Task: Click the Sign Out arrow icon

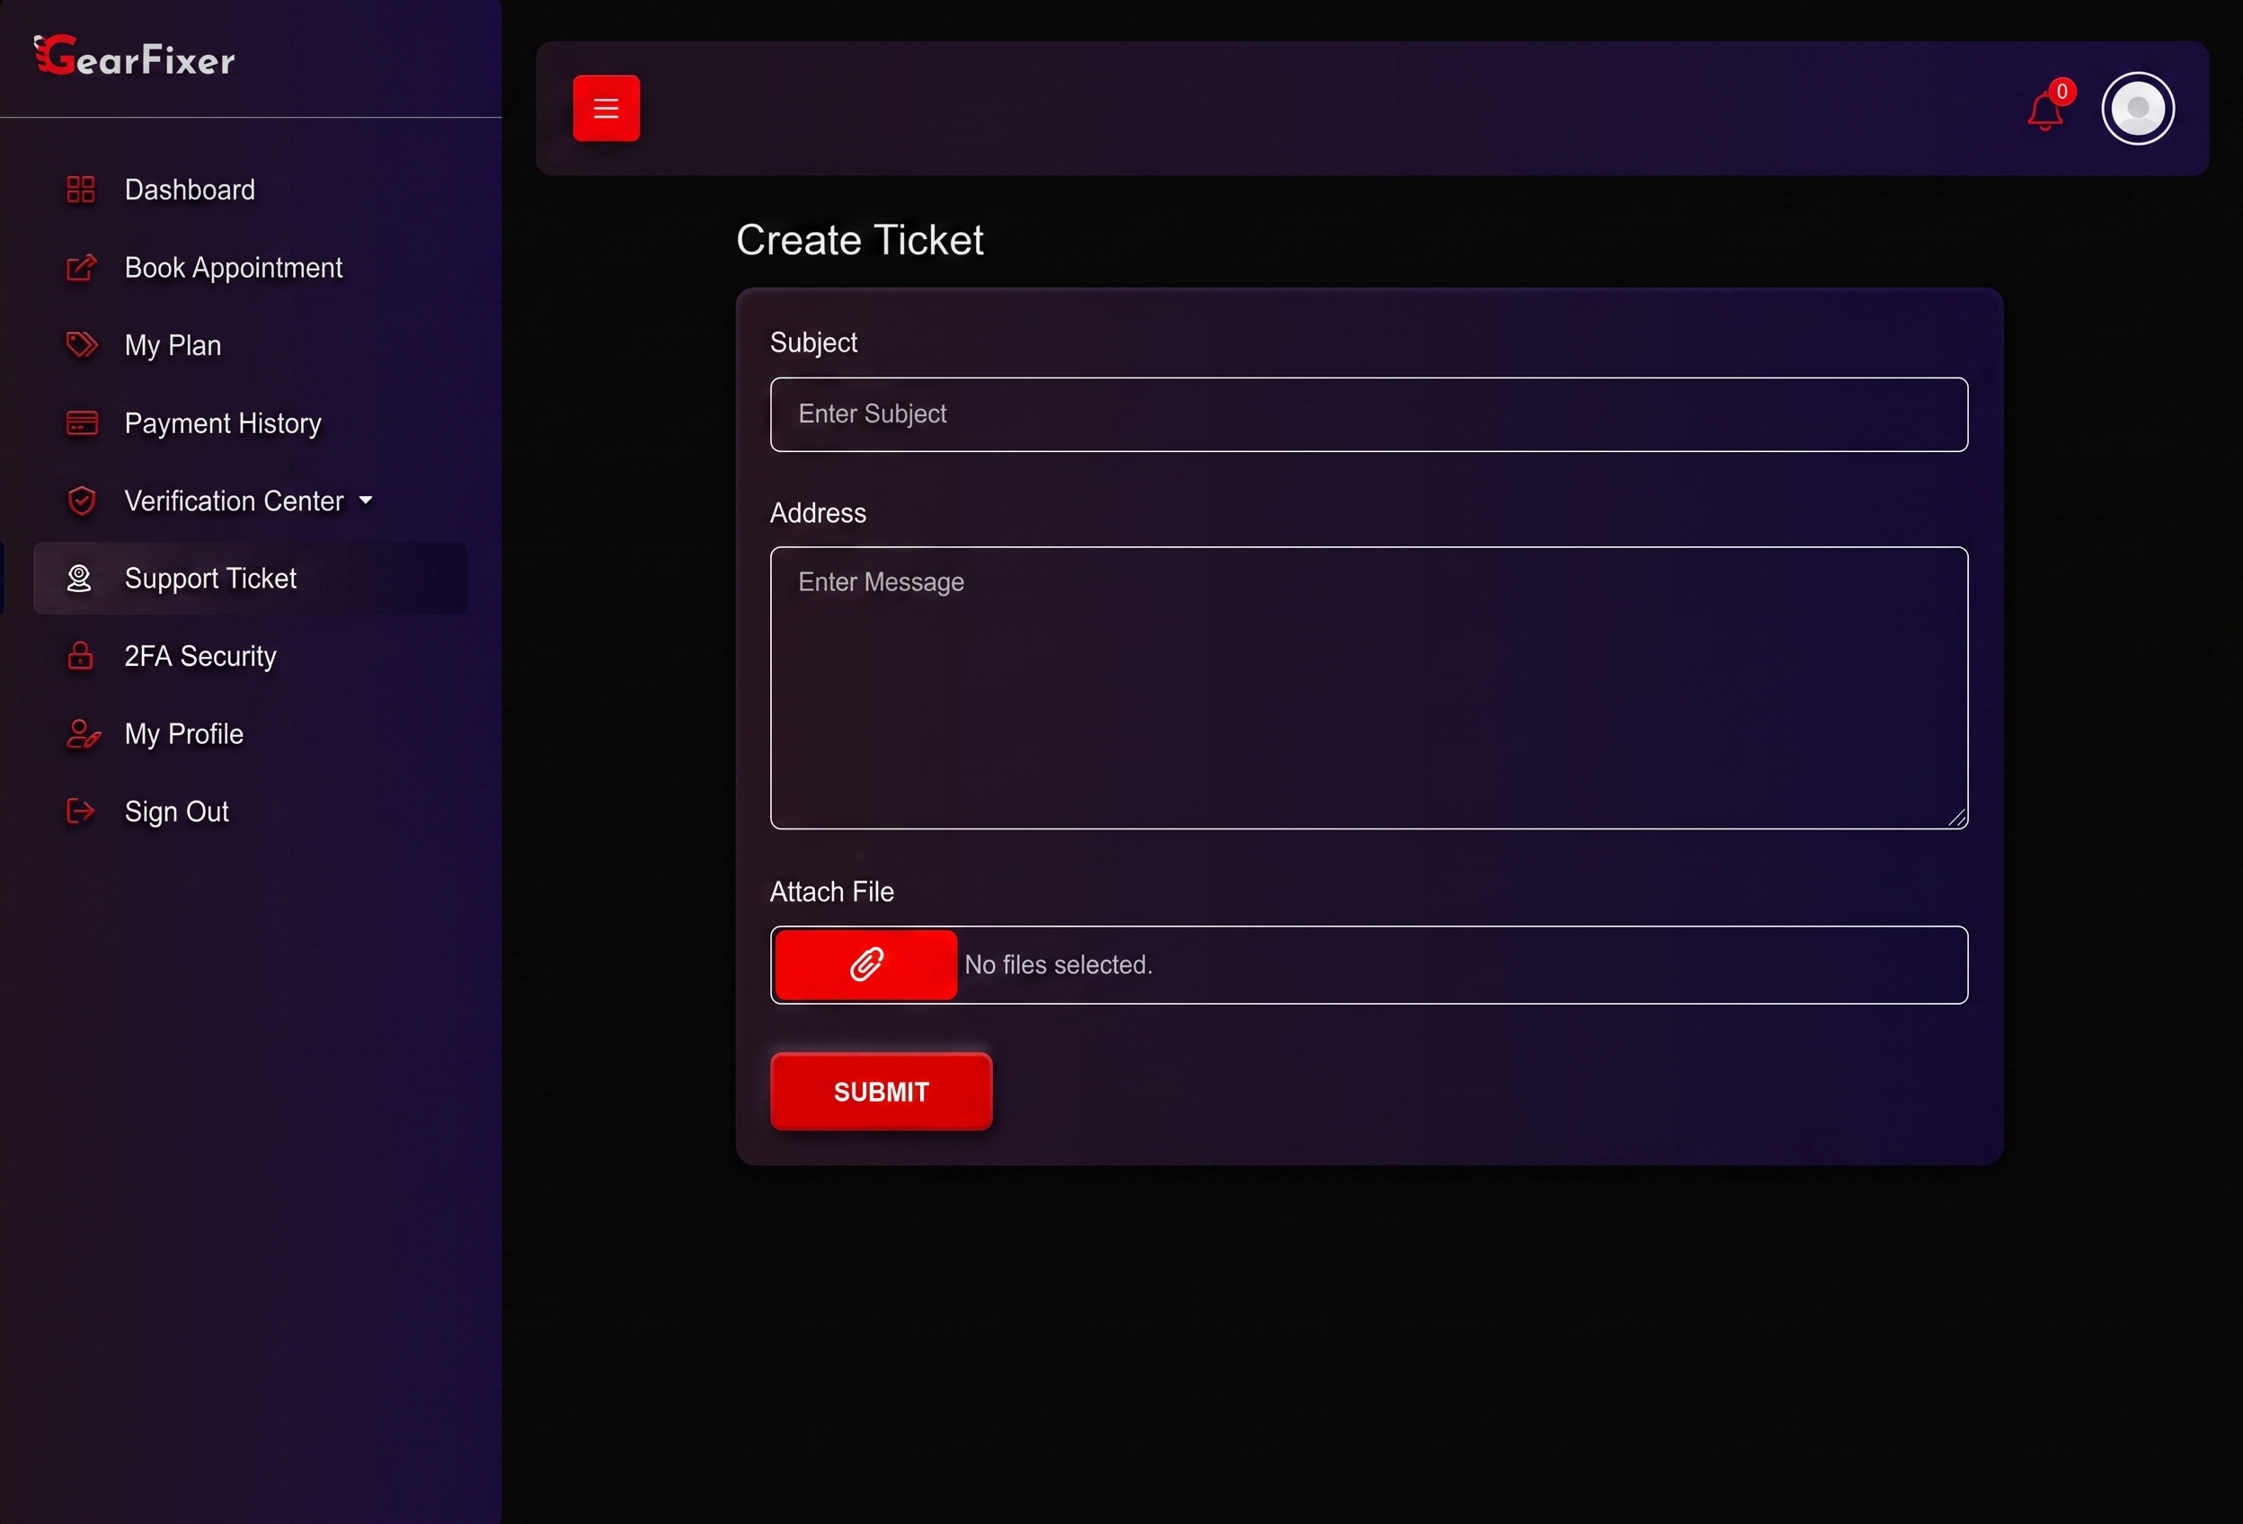Action: click(x=80, y=811)
